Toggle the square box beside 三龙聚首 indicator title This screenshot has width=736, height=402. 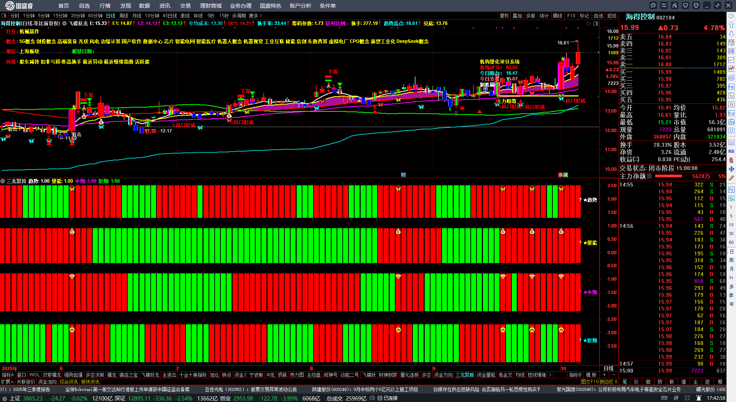pos(3,181)
